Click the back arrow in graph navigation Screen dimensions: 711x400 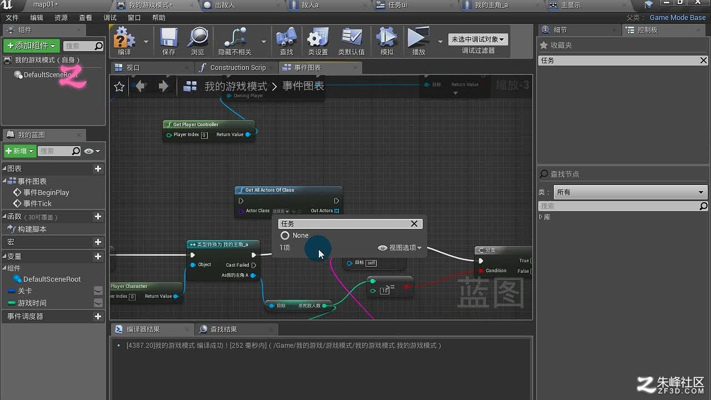(x=141, y=86)
